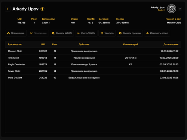Select the Fagio Deviantez row name
Screen dimensions: 187x140
[16, 65]
